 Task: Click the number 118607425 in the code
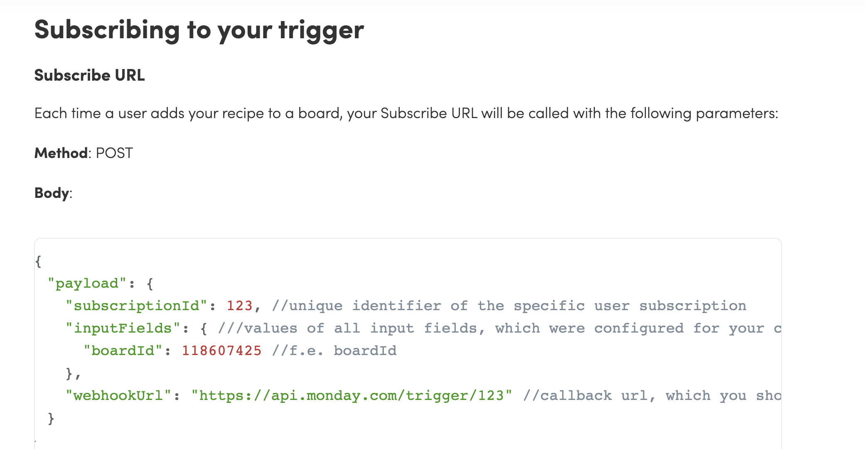click(222, 351)
